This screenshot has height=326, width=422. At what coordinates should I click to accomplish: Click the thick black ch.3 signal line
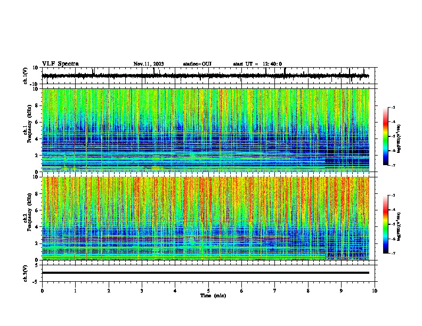(x=205, y=273)
